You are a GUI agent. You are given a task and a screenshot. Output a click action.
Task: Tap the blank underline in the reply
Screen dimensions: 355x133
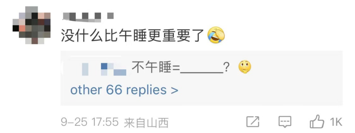point(201,72)
